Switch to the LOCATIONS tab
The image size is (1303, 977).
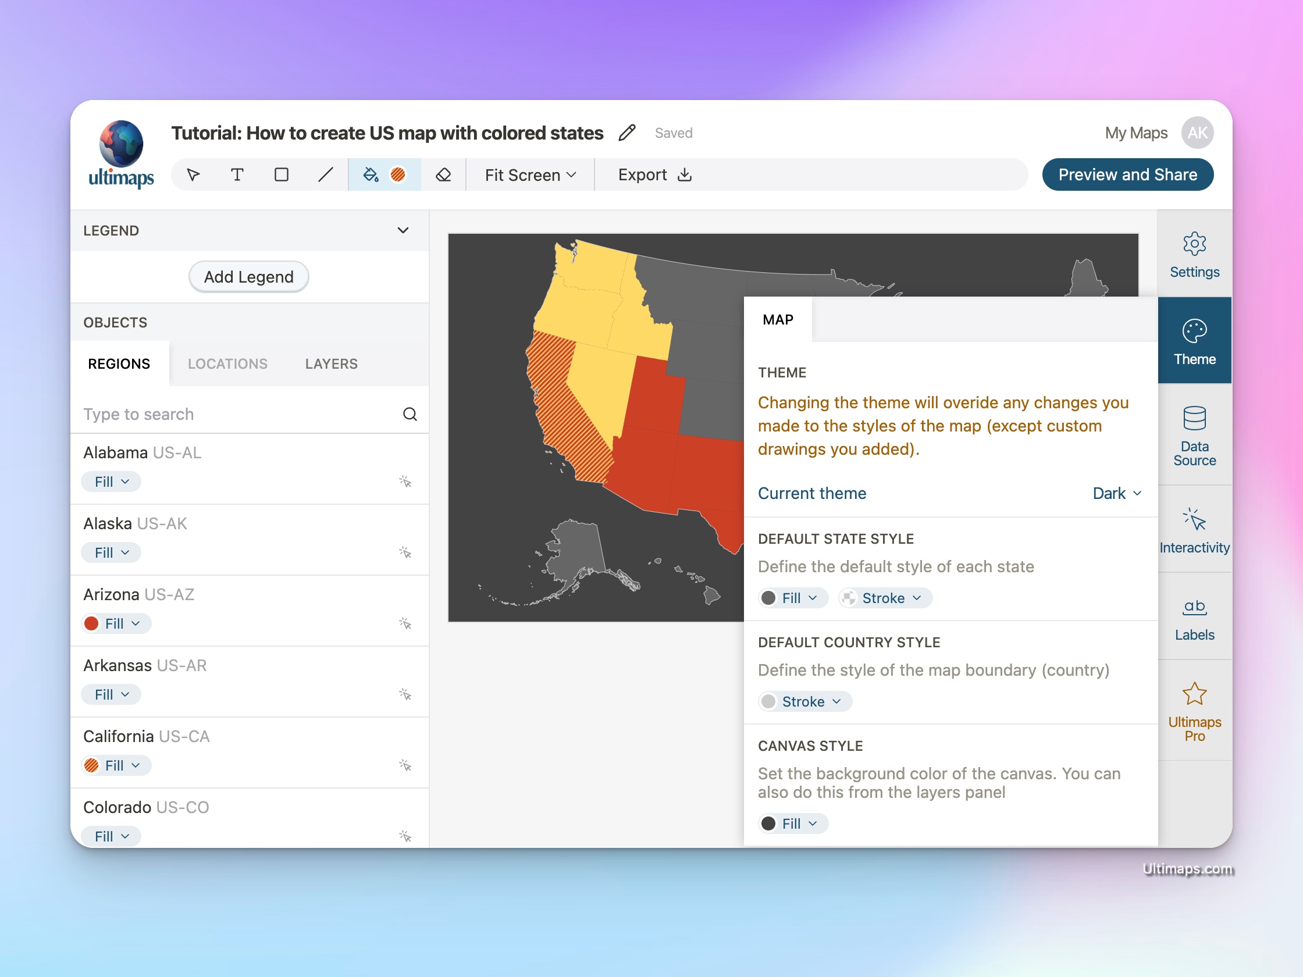[227, 363]
